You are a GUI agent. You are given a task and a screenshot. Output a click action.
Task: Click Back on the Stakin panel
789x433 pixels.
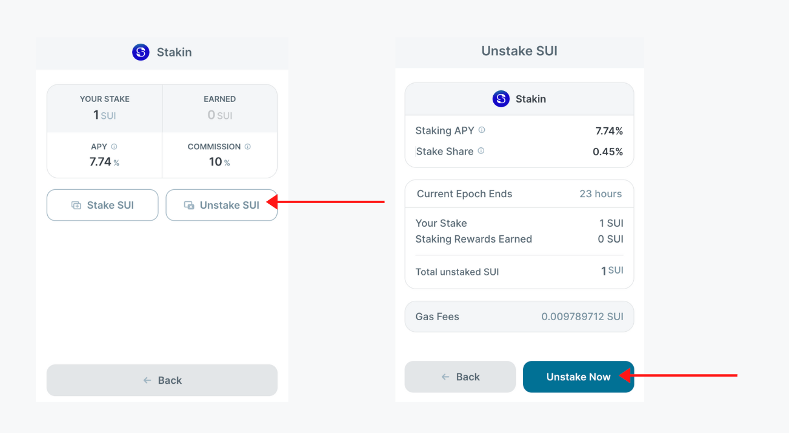(162, 380)
